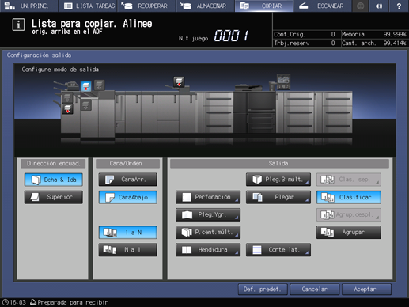Click the Memoria 99.999% readout
This screenshot has width=409, height=307.
coord(373,34)
